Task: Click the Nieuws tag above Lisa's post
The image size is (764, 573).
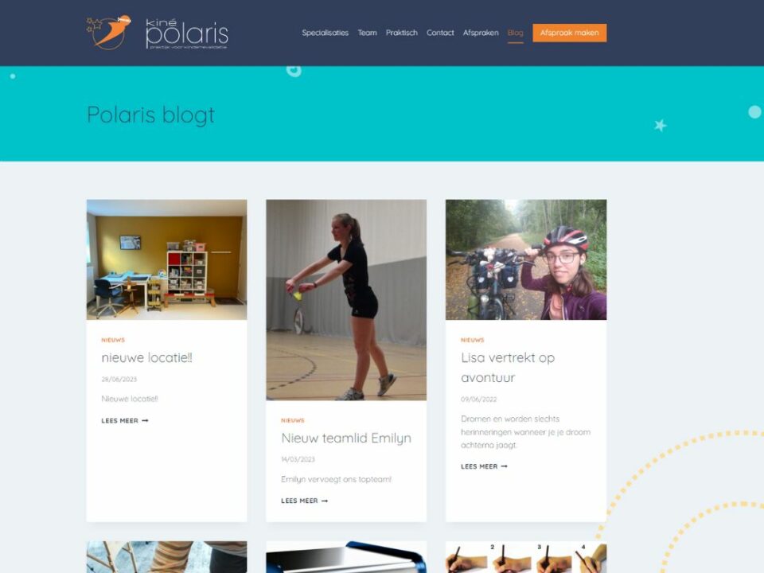Action: point(472,340)
